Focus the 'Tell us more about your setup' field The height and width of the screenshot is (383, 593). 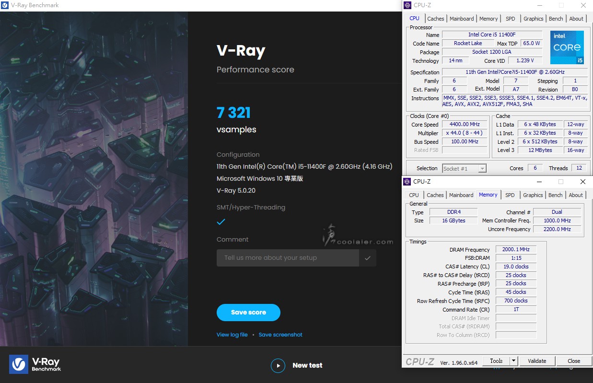click(288, 258)
